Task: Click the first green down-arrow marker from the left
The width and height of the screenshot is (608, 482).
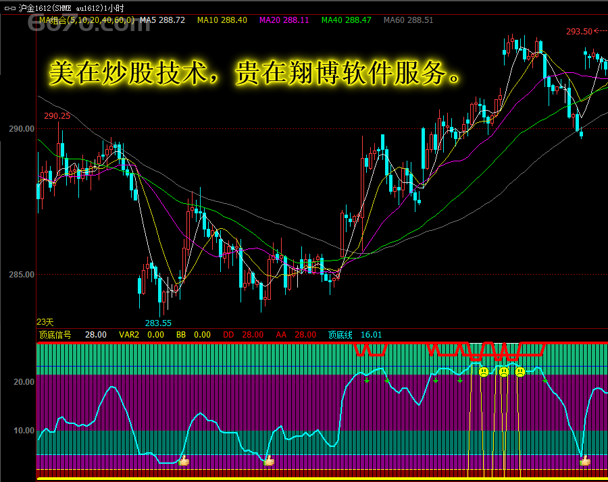Action: [x=367, y=381]
